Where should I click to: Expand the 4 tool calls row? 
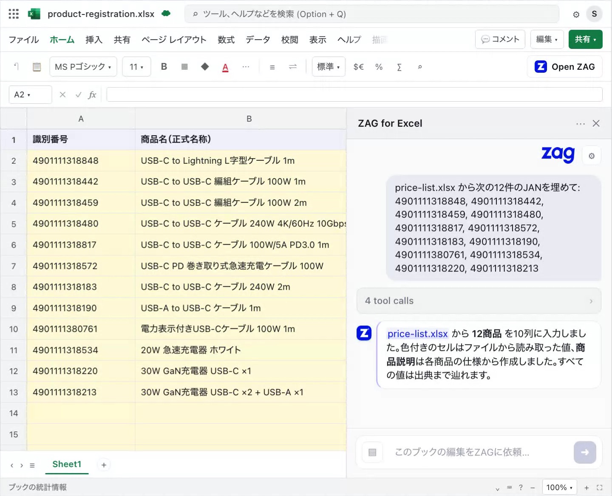479,301
